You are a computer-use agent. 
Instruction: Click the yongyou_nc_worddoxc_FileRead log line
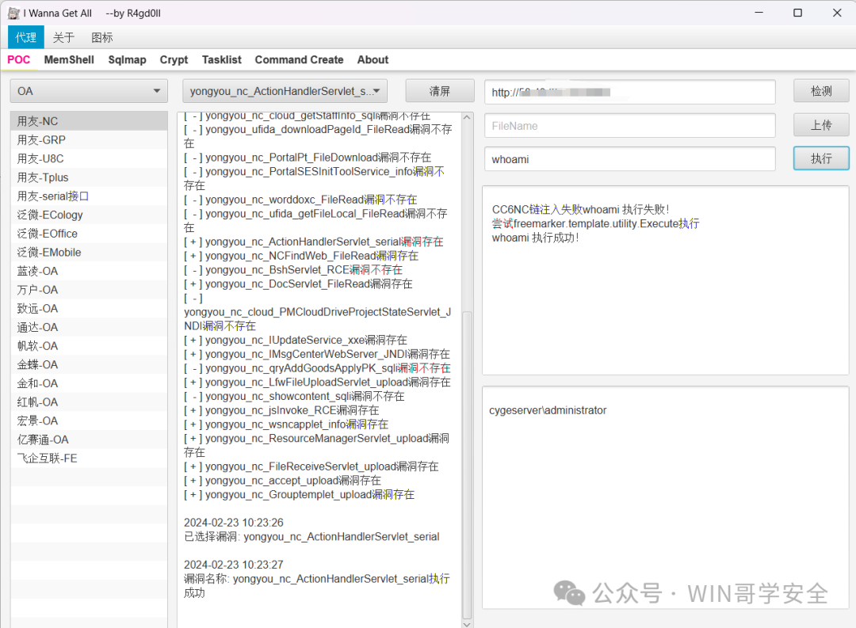tap(300, 200)
